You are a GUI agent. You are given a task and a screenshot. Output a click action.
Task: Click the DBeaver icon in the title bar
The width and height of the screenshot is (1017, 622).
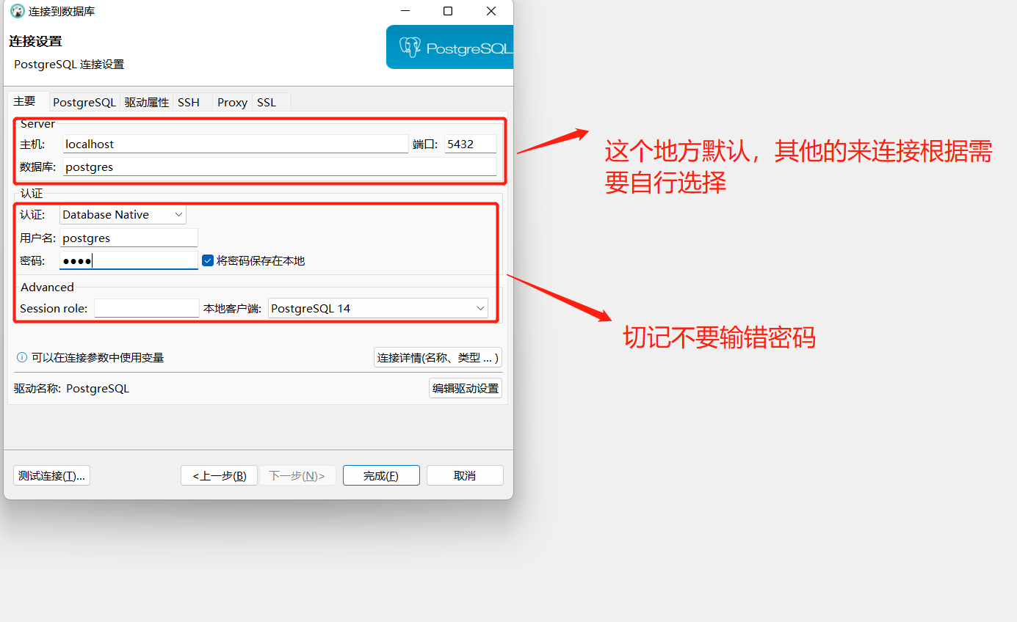tap(18, 11)
